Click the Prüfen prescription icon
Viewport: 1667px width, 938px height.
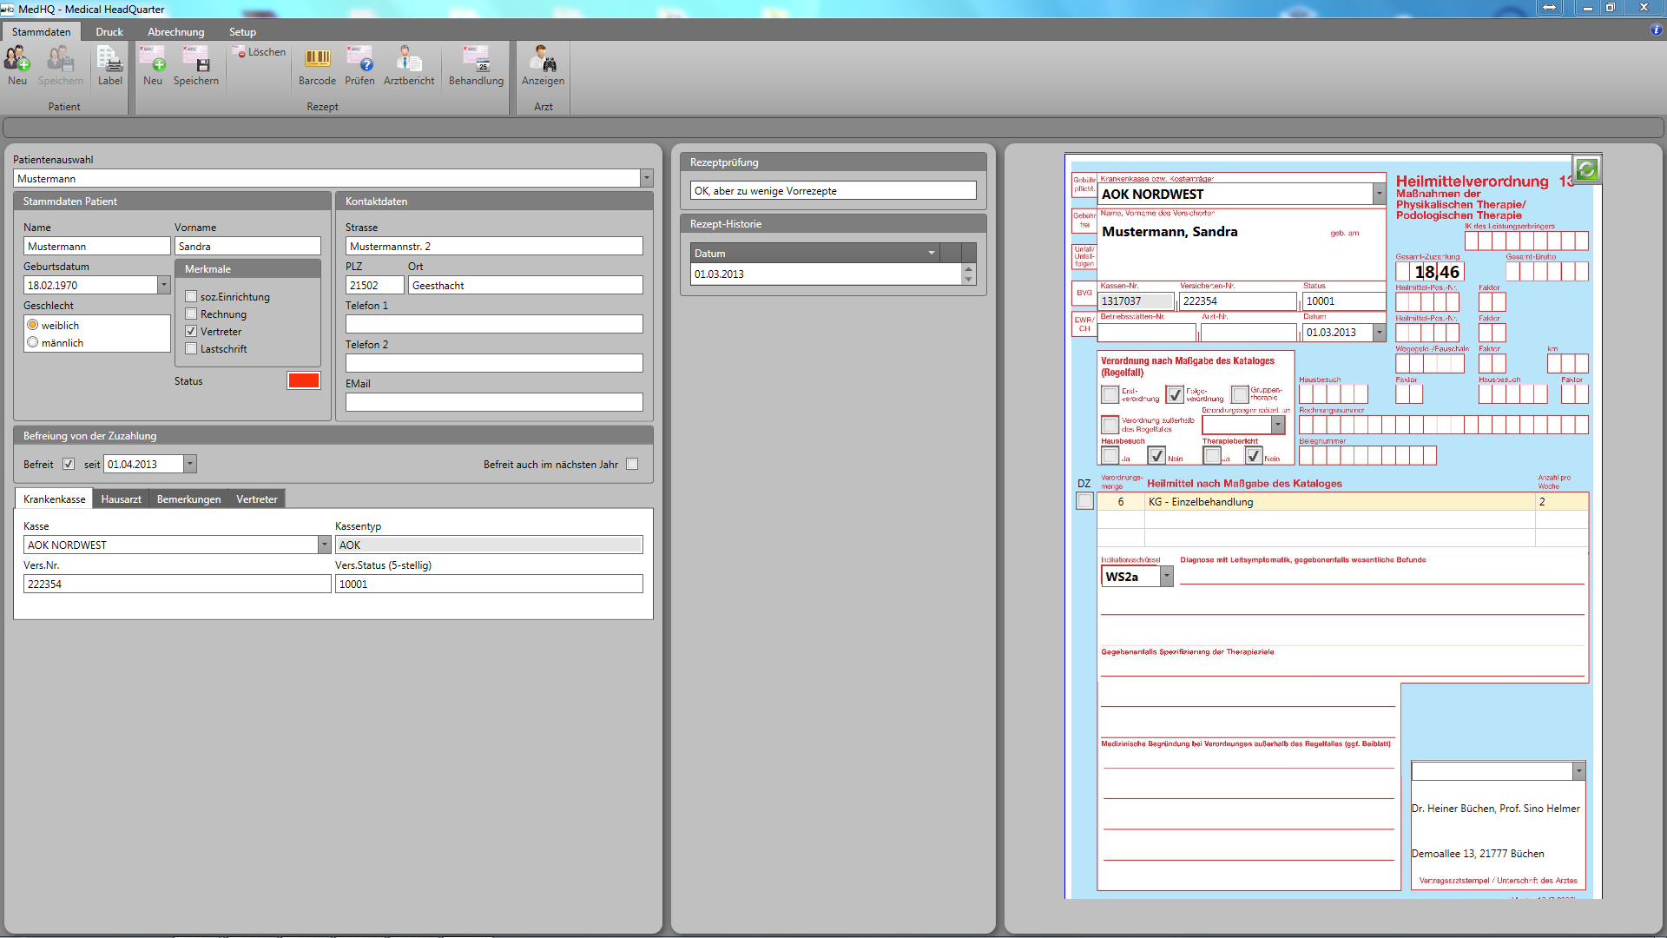[x=359, y=66]
